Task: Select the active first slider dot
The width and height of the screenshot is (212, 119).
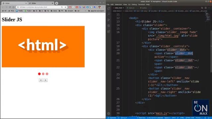Action: [39, 74]
